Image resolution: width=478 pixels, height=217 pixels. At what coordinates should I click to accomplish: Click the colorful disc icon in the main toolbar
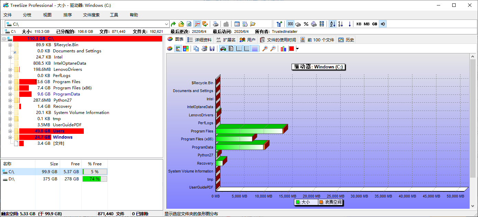point(245,24)
